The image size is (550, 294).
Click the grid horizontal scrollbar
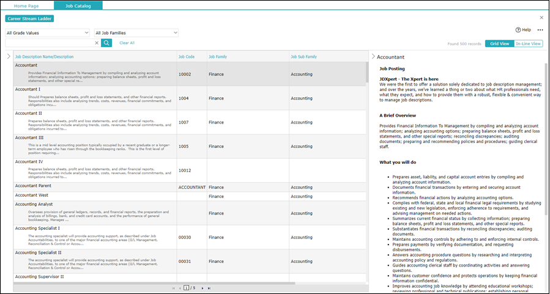coord(154,284)
